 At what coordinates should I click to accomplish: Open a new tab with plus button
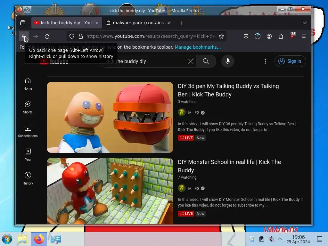(181, 23)
